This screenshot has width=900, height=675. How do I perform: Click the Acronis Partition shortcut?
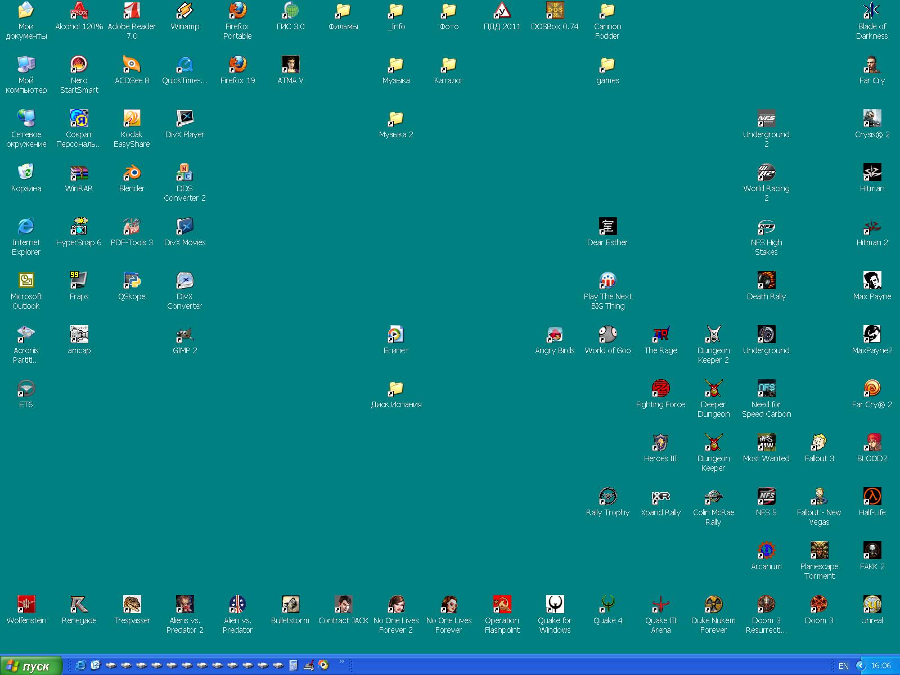pyautogui.click(x=26, y=334)
